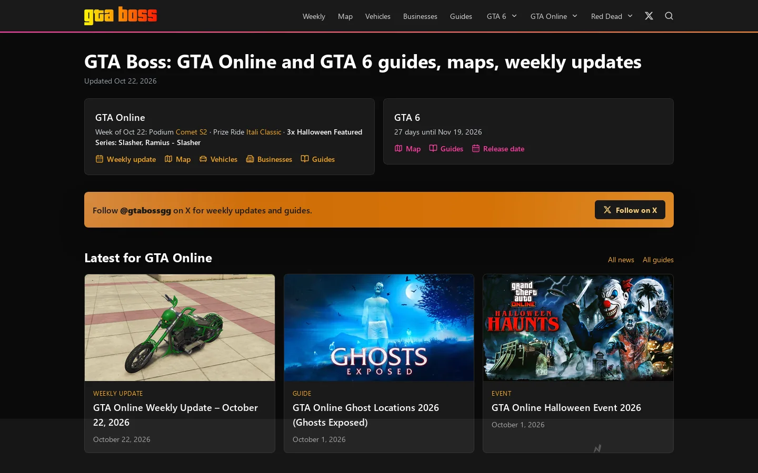Click the 'GUIDE' category label
The height and width of the screenshot is (473, 758).
pos(302,394)
